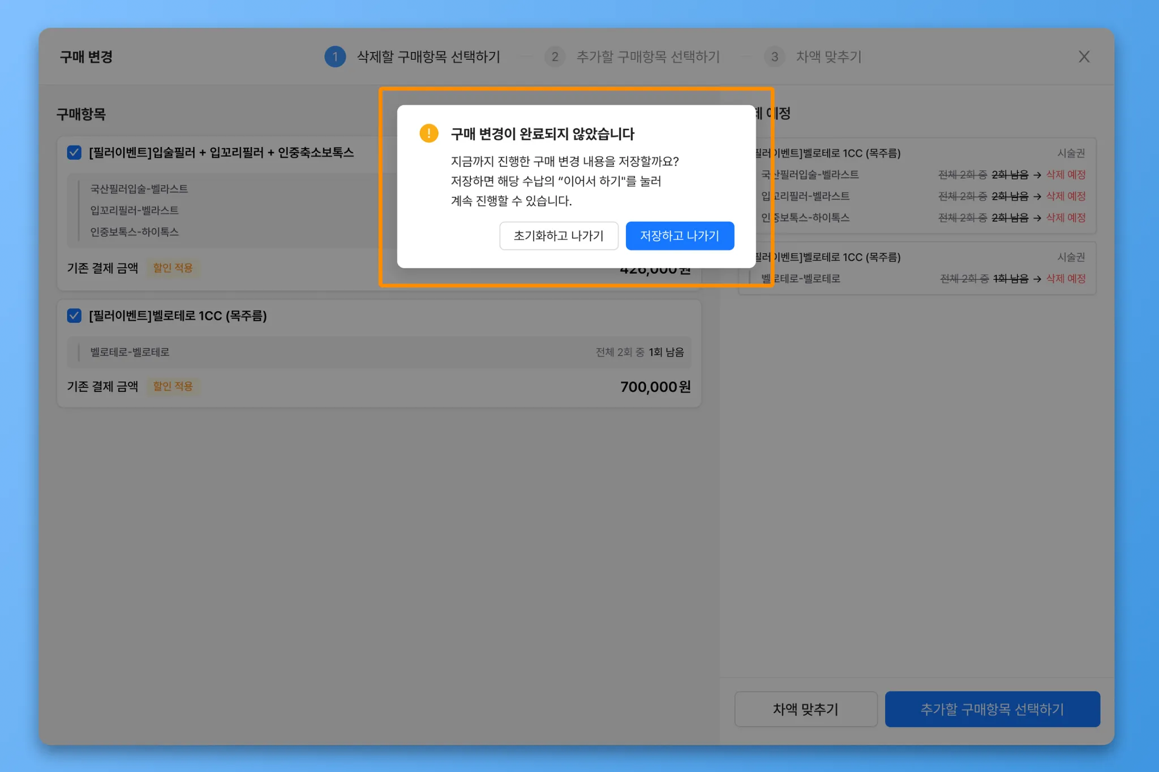Uncheck [필러이벤트]벨로테로 1CC (목주름) checkbox
1159x772 pixels.
coord(74,316)
